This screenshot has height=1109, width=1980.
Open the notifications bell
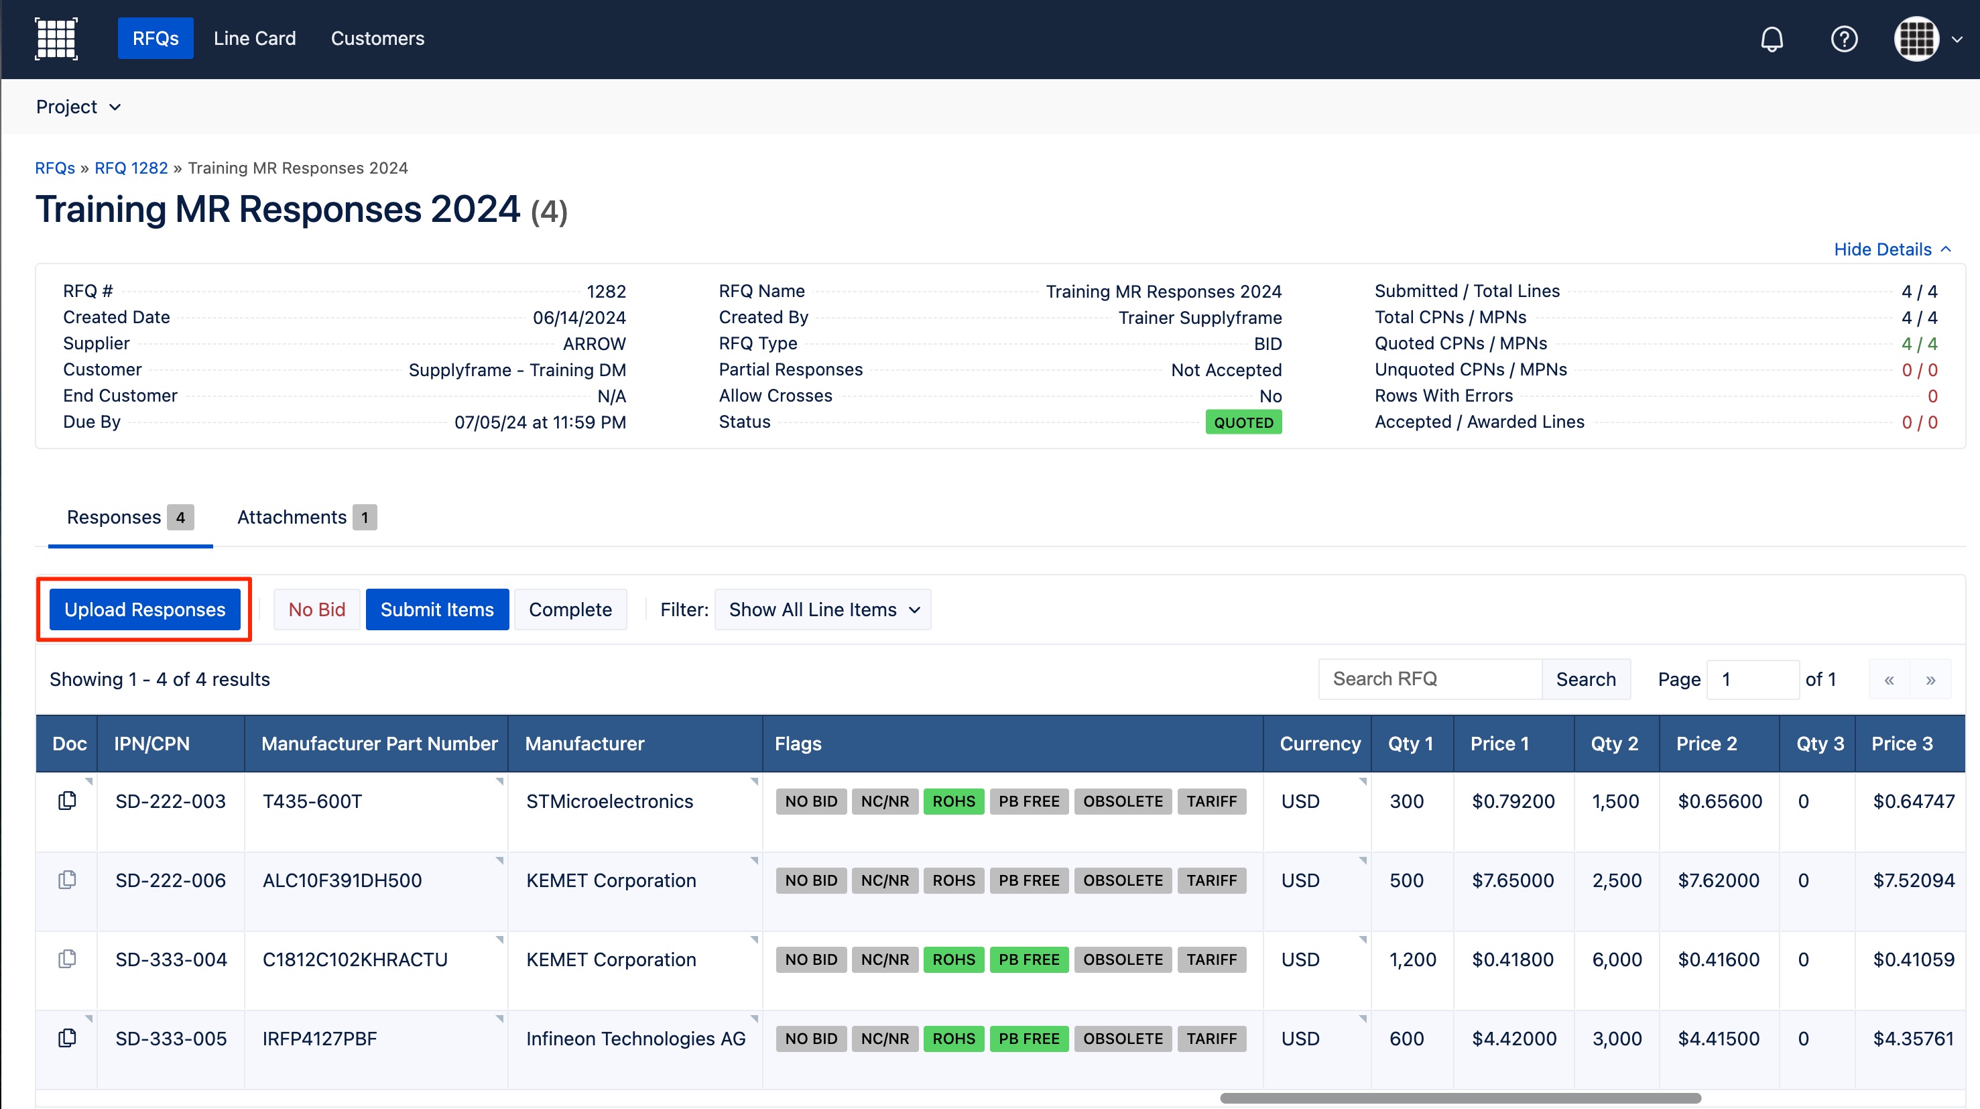[x=1772, y=38]
